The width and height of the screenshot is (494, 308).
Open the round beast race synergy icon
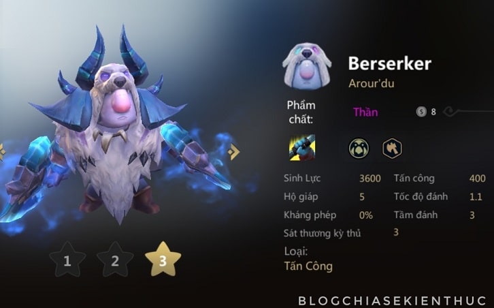[x=359, y=149]
